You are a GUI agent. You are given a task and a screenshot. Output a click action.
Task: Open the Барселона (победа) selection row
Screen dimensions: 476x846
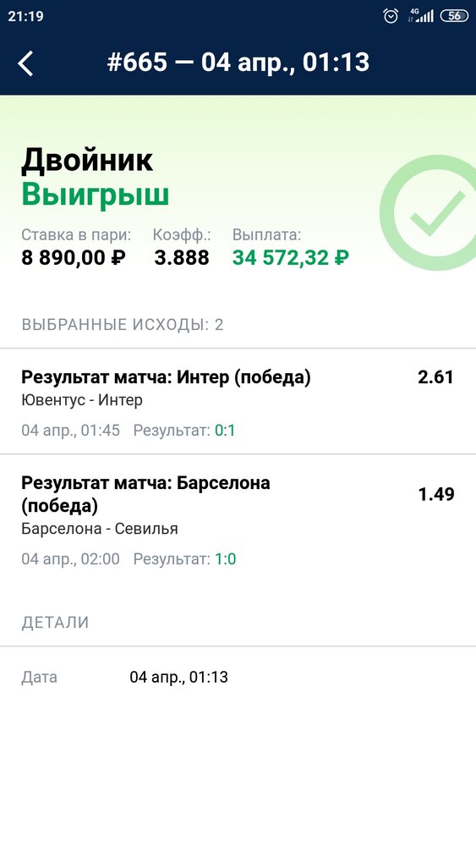point(238,519)
